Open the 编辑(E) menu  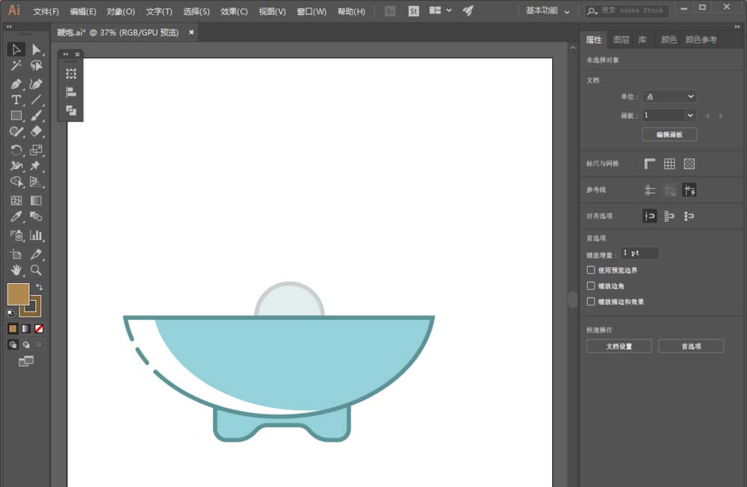point(83,11)
